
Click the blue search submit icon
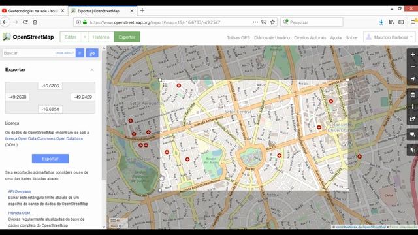[x=80, y=53]
